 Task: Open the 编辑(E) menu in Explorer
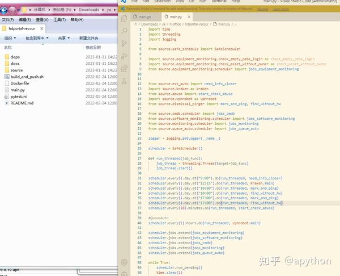[x=25, y=20]
